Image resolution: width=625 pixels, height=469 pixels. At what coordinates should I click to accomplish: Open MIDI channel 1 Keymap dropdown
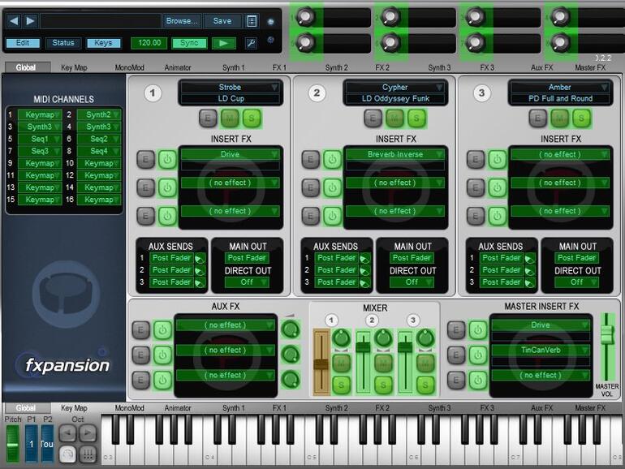[40, 114]
